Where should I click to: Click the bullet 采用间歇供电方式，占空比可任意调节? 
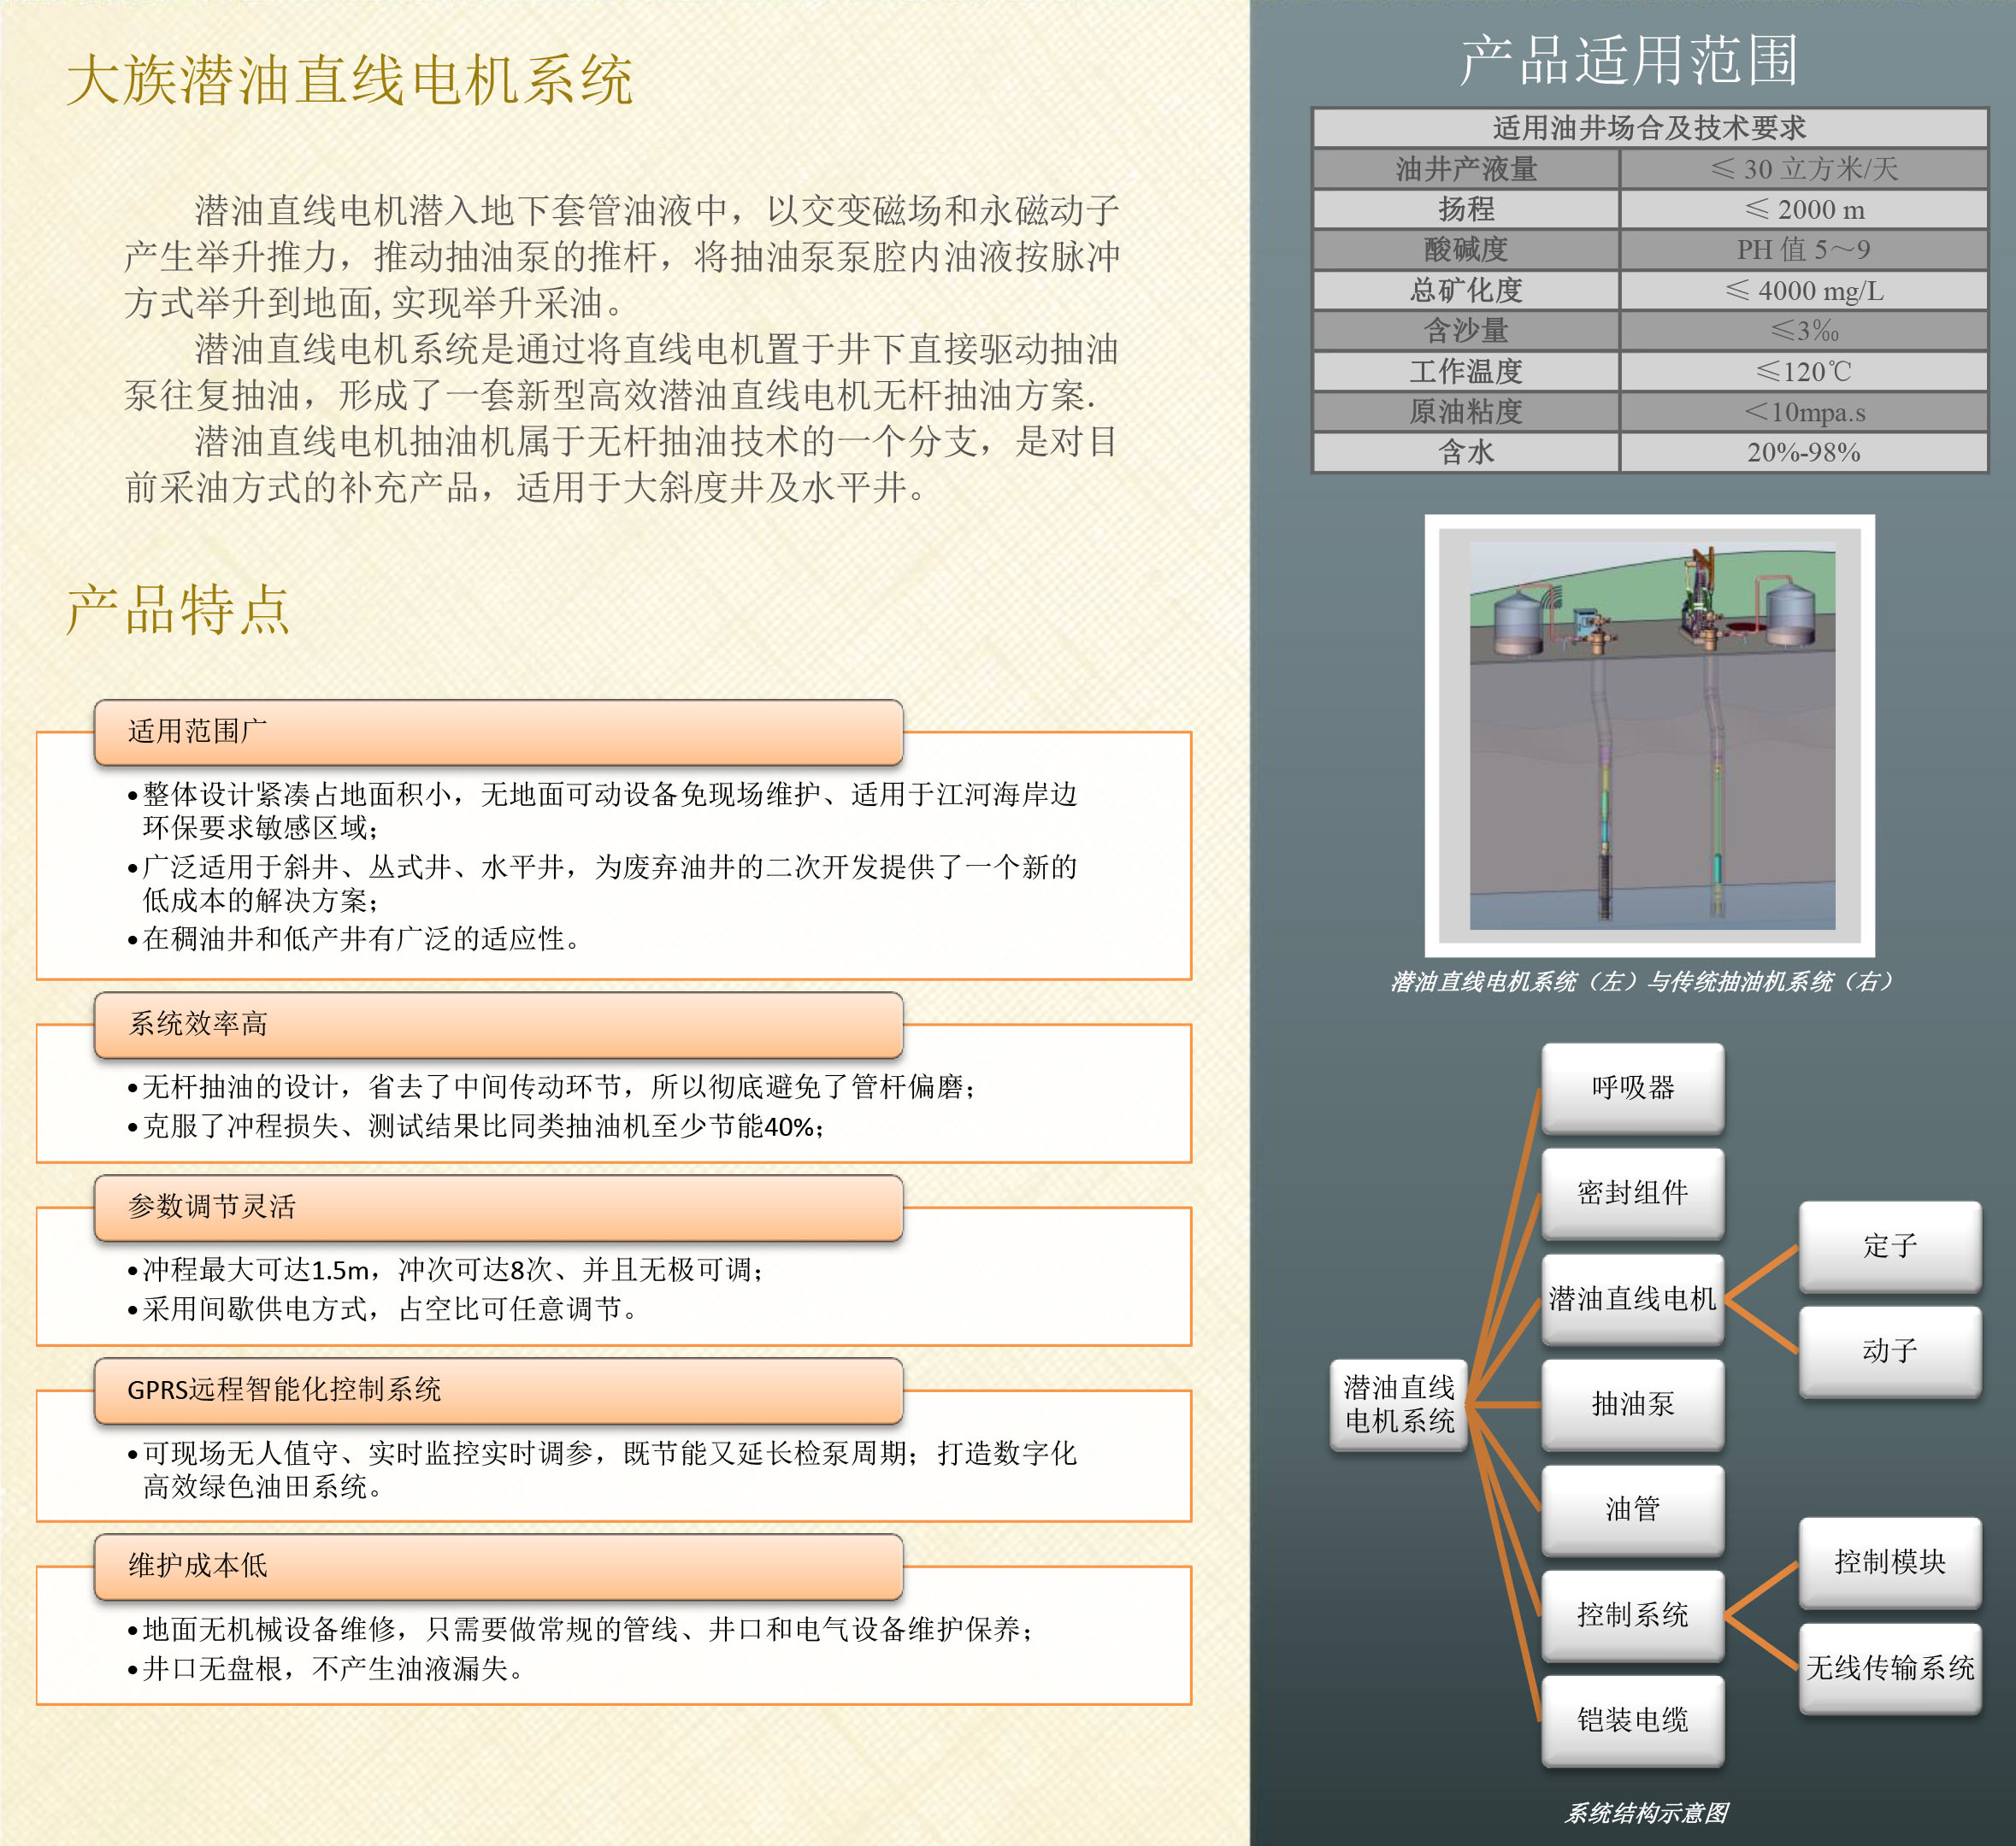[x=383, y=1308]
